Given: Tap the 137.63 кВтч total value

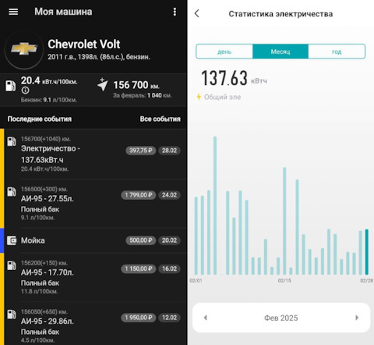Looking at the screenshot, I should point(234,78).
